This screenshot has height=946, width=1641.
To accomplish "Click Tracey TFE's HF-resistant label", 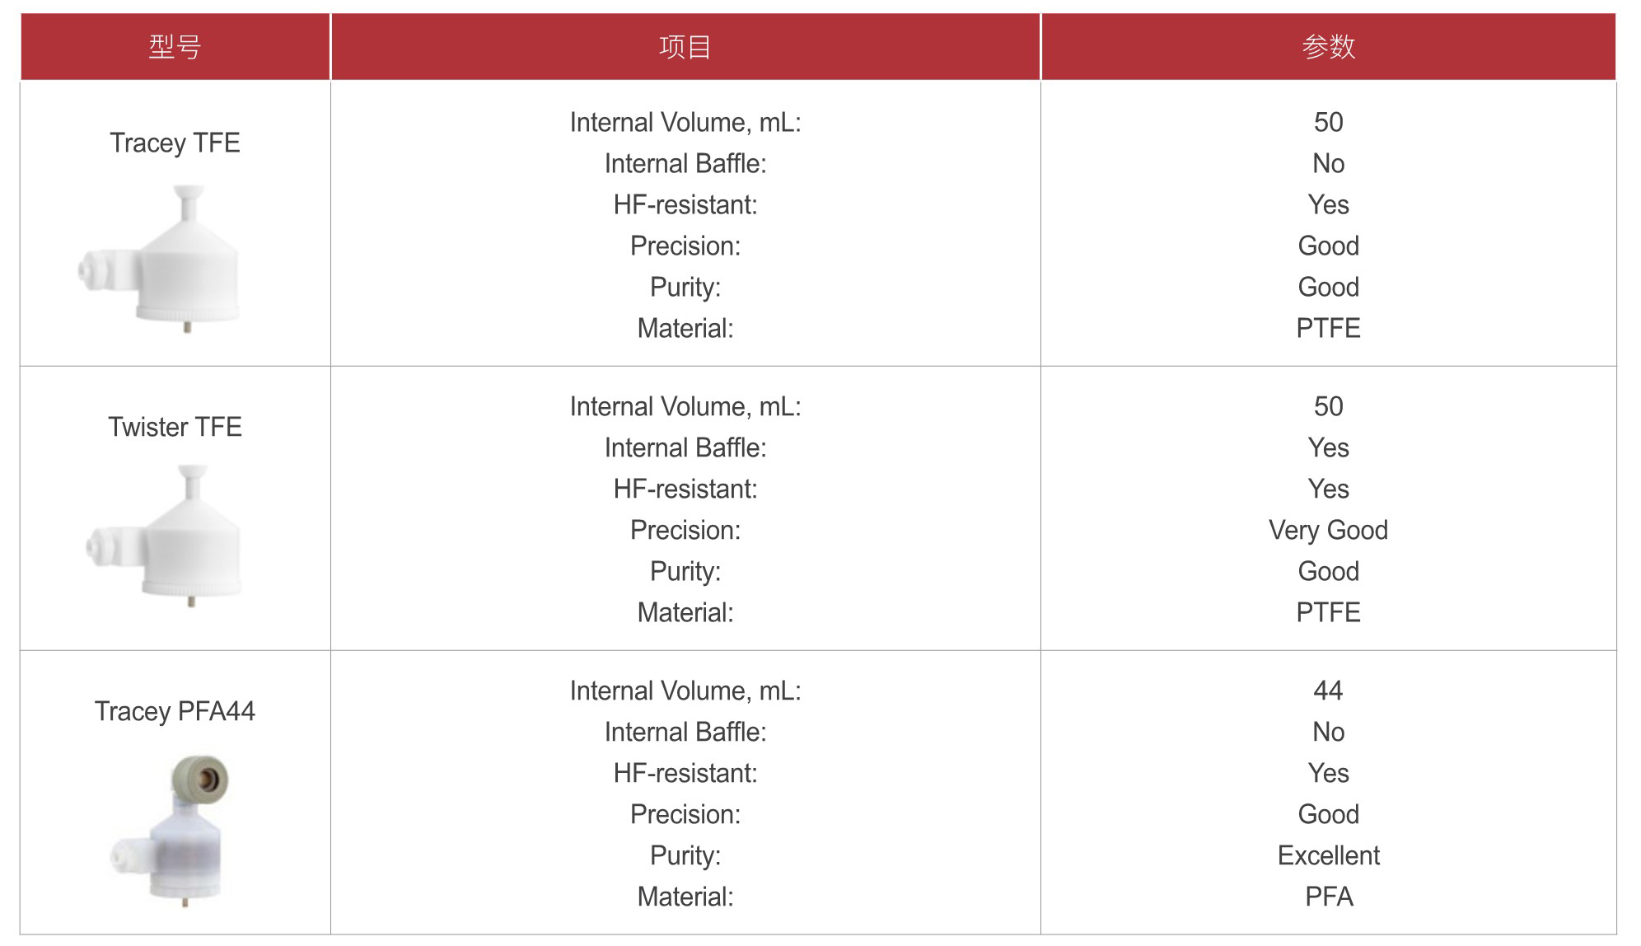I will pyautogui.click(x=685, y=204).
